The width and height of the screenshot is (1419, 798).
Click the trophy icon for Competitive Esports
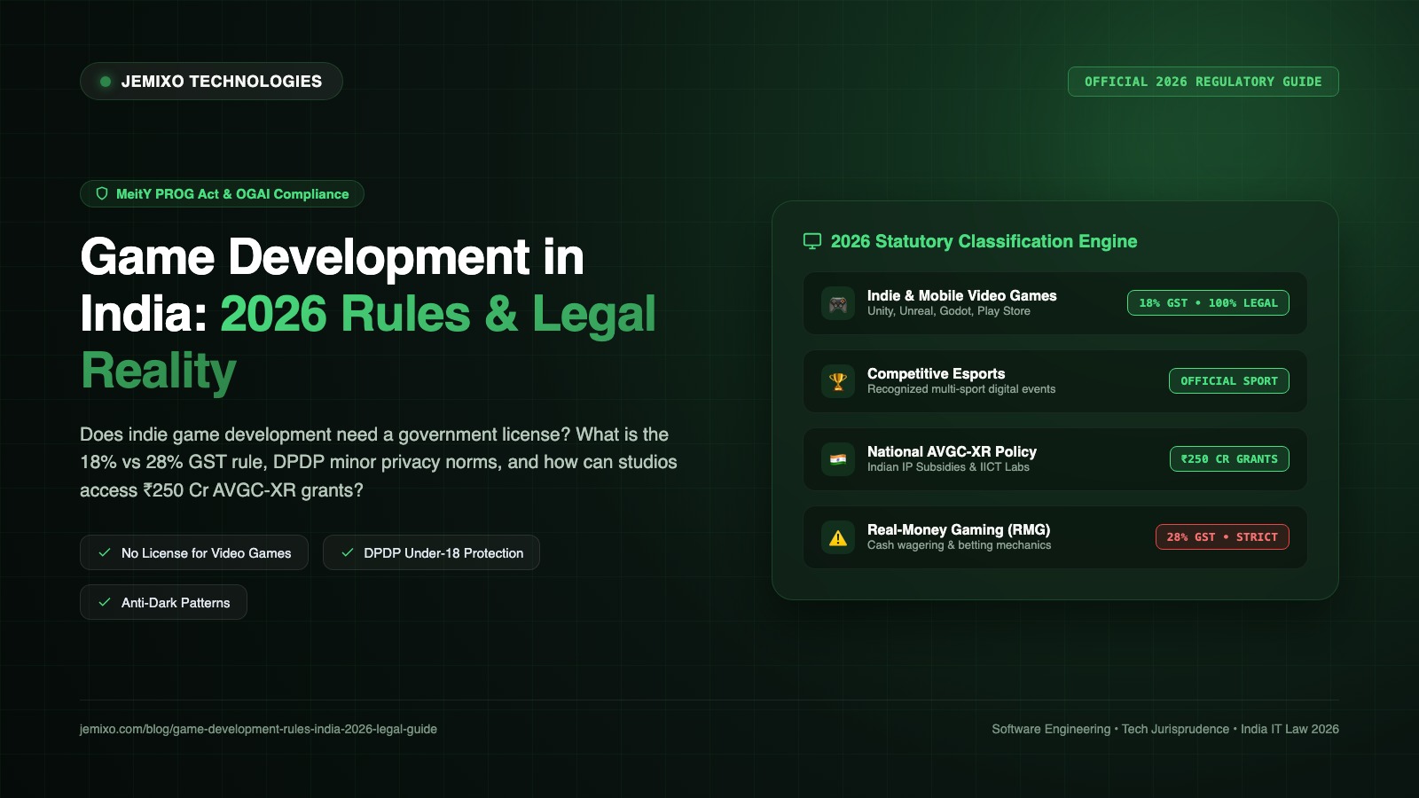click(x=838, y=382)
